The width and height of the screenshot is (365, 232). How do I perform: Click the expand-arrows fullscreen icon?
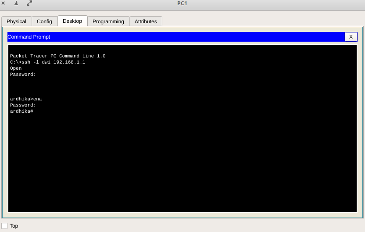coord(29,3)
